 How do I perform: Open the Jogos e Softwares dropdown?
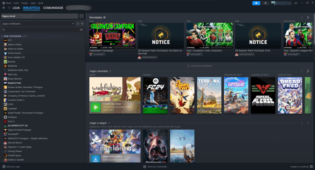pyautogui.click(x=38, y=24)
